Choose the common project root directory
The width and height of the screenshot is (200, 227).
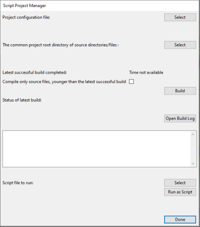(x=180, y=45)
